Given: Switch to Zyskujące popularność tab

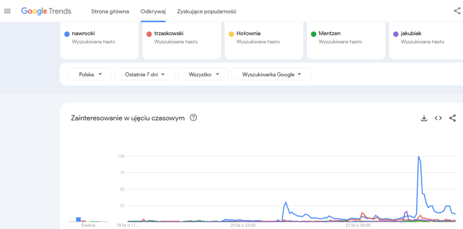Looking at the screenshot, I should point(207,12).
